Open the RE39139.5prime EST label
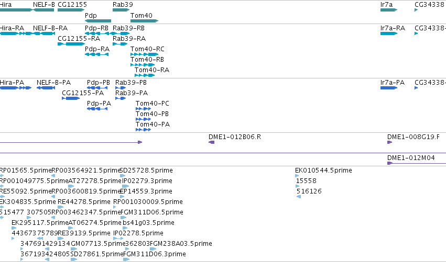This screenshot has height=262, width=446. point(84,234)
